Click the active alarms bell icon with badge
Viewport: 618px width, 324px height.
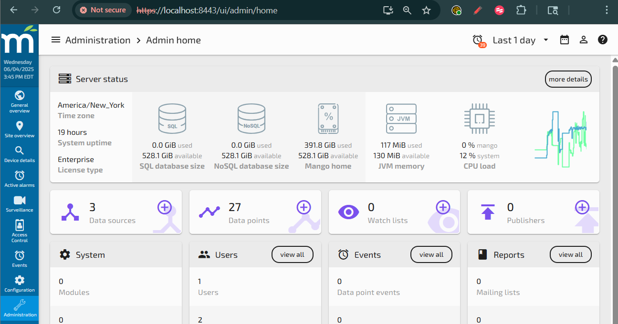point(478,40)
